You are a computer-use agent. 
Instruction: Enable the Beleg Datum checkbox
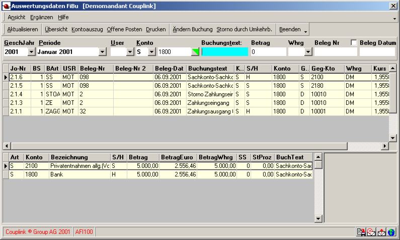point(354,43)
